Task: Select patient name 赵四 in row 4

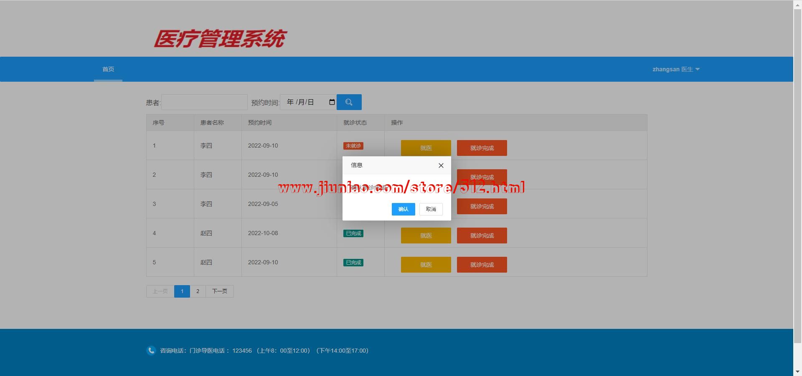Action: 206,233
